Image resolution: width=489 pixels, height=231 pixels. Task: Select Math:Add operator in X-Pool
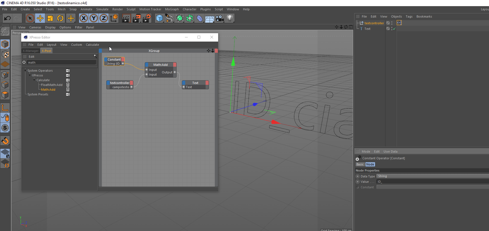[48, 90]
